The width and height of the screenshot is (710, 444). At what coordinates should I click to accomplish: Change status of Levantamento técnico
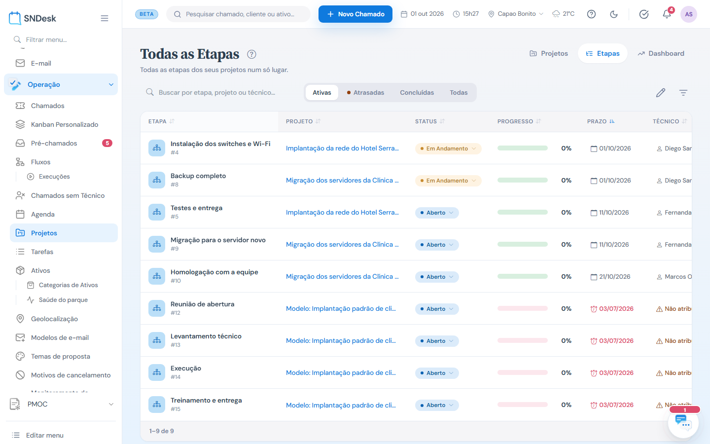(437, 341)
